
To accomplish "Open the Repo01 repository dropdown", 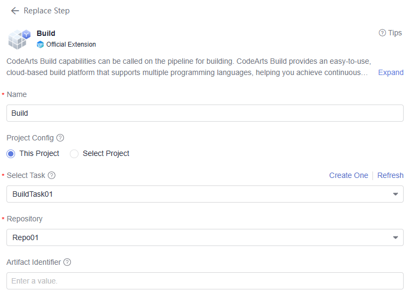I will tap(205, 237).
